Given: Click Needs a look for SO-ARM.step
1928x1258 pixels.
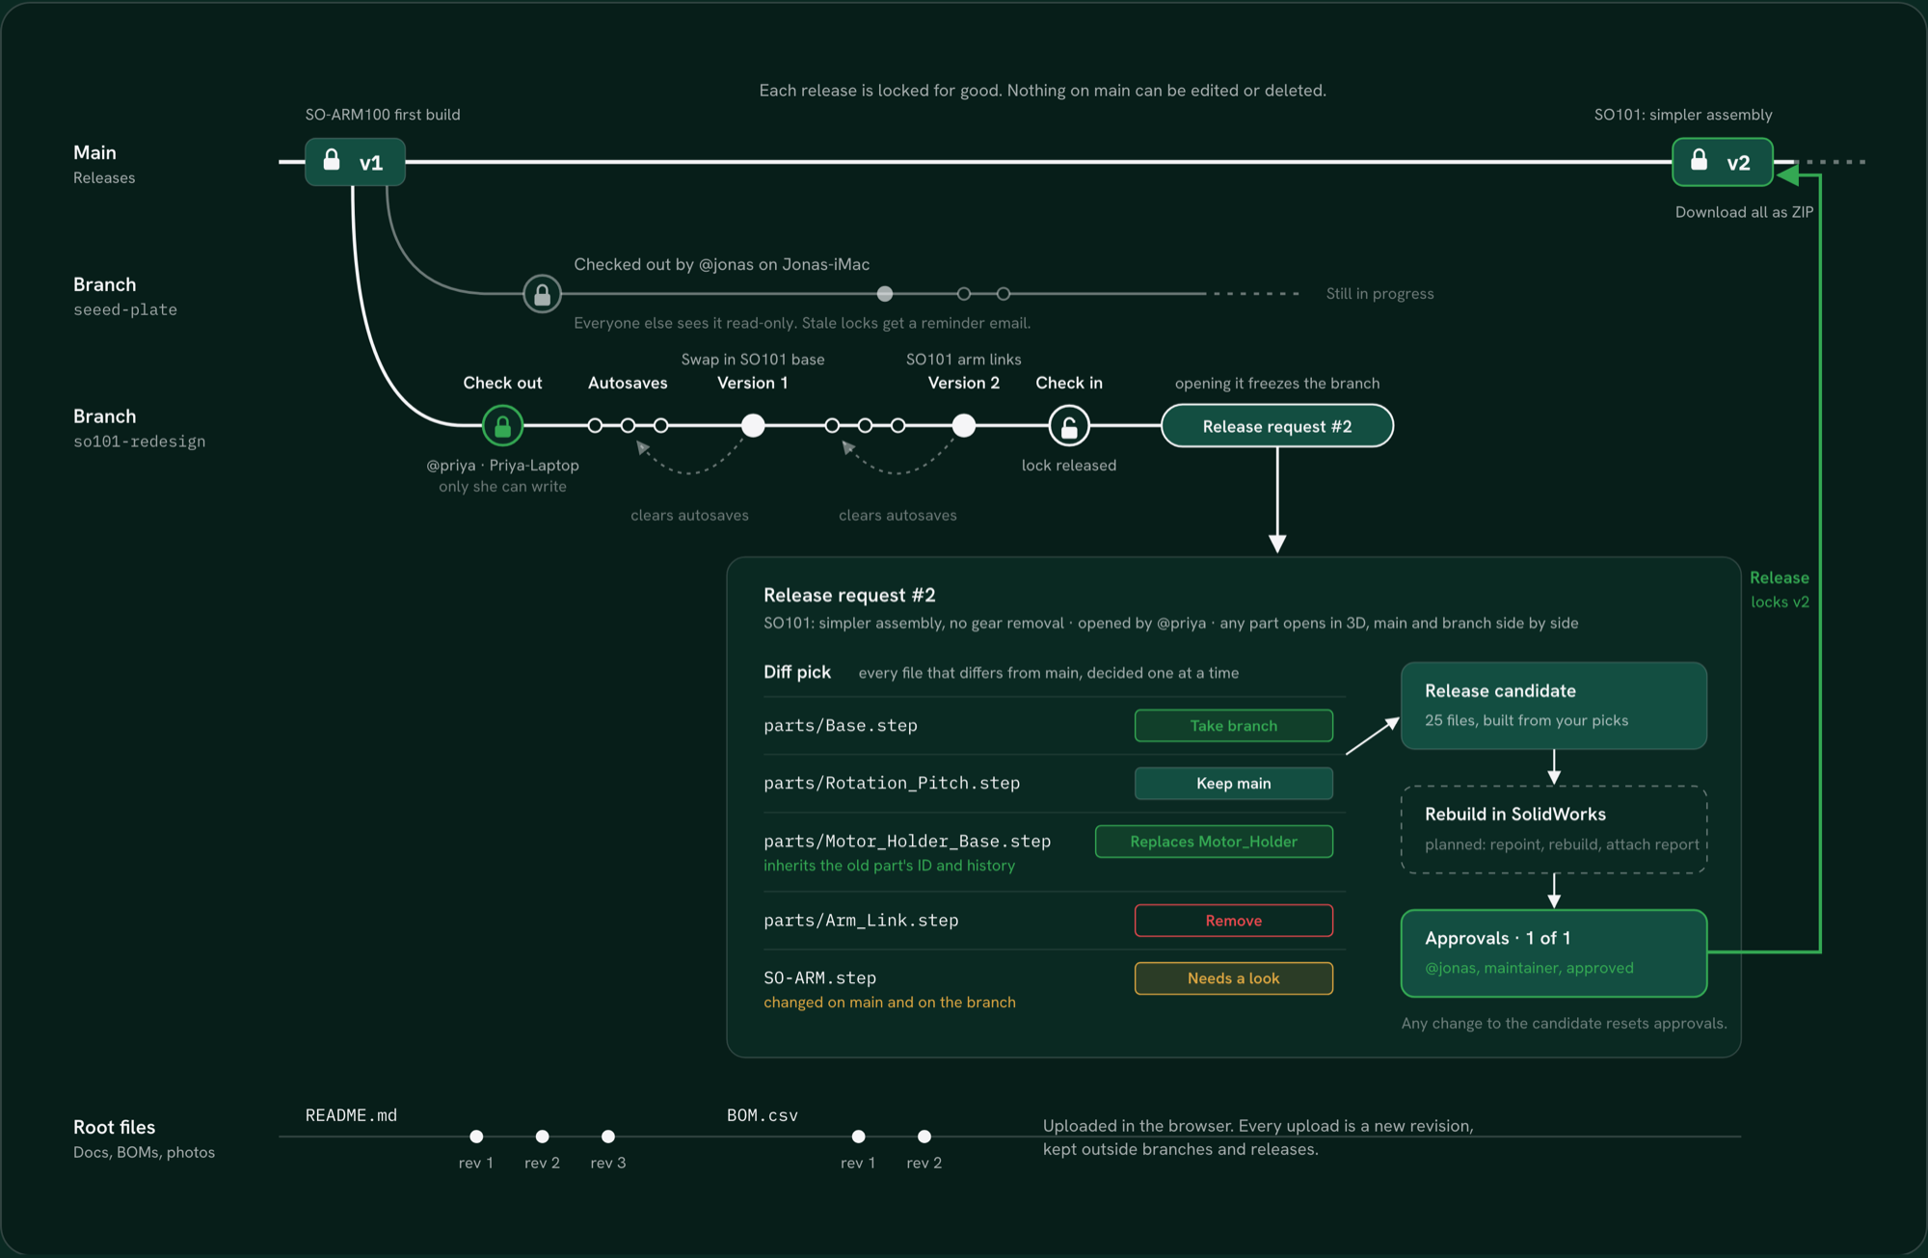Looking at the screenshot, I should tap(1234, 978).
